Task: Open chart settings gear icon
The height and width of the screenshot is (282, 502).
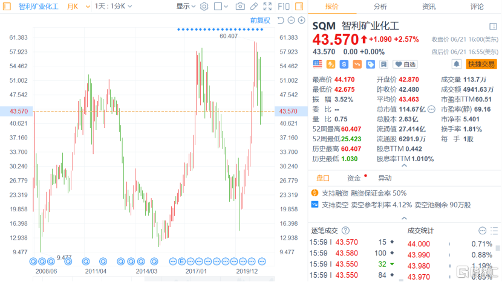Action: click(204, 6)
